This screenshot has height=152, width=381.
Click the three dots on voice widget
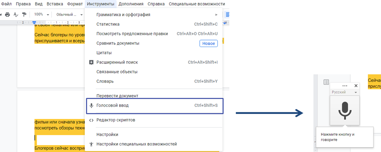[345, 86]
